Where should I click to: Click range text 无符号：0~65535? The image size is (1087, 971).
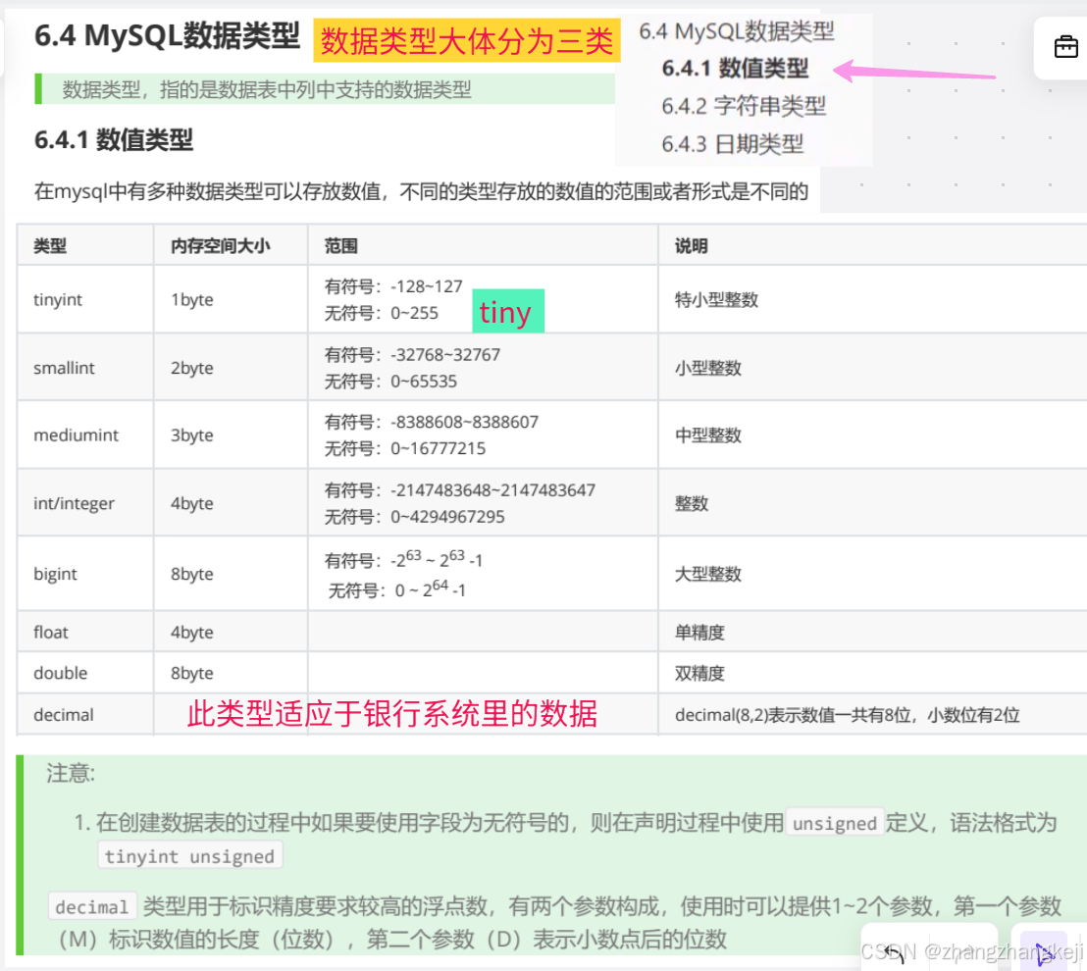391,382
